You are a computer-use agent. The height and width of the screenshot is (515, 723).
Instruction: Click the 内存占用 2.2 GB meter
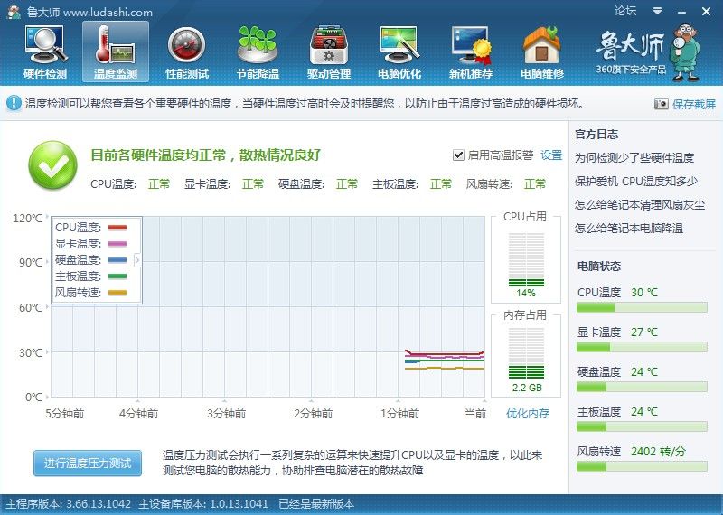(526, 353)
